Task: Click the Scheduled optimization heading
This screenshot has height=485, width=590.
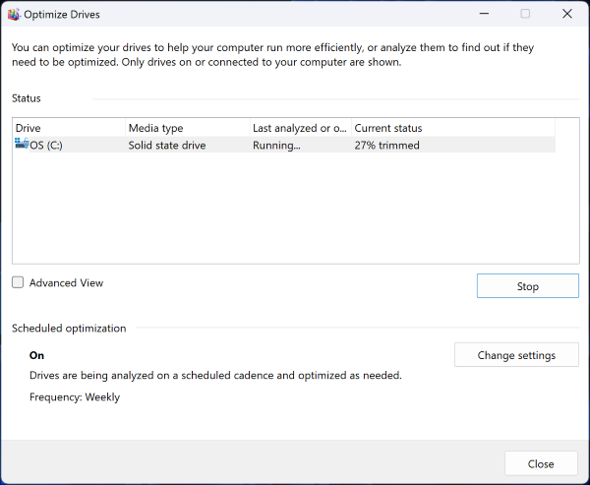Action: [69, 329]
